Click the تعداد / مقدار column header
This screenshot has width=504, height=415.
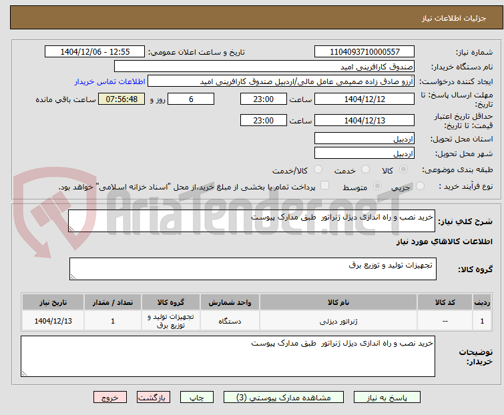click(x=113, y=302)
